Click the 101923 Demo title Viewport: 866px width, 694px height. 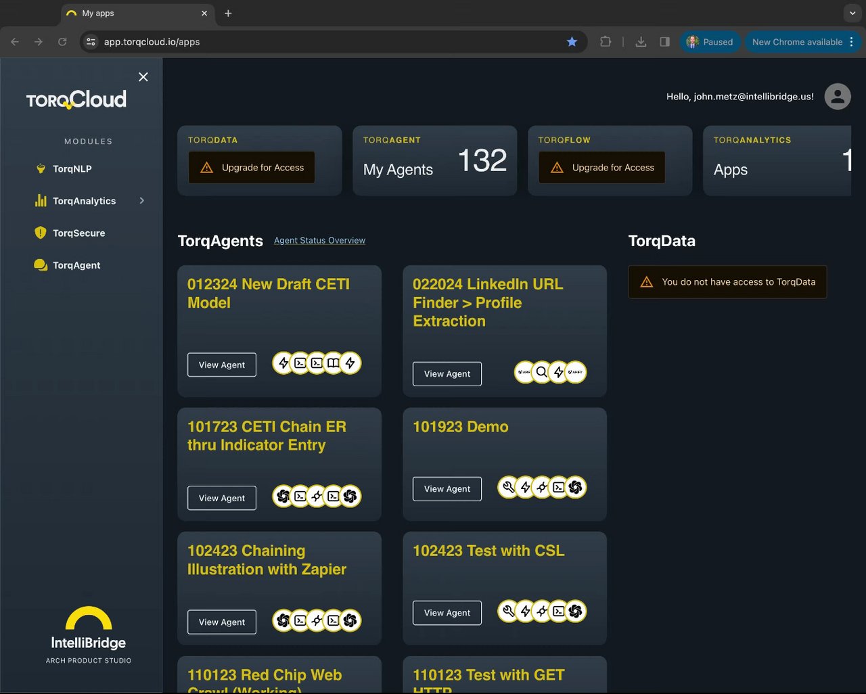(461, 427)
